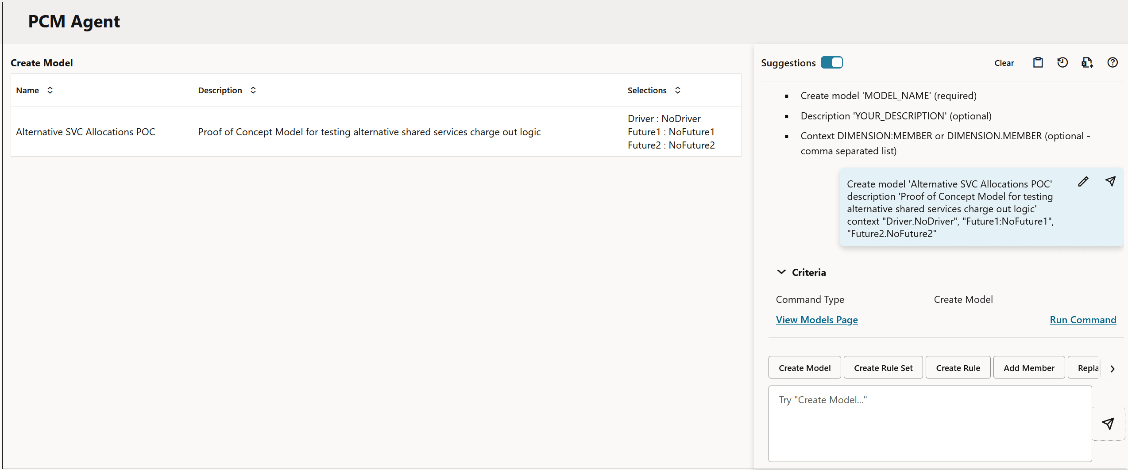Collapse the Criteria section
The image size is (1128, 470).
point(781,272)
